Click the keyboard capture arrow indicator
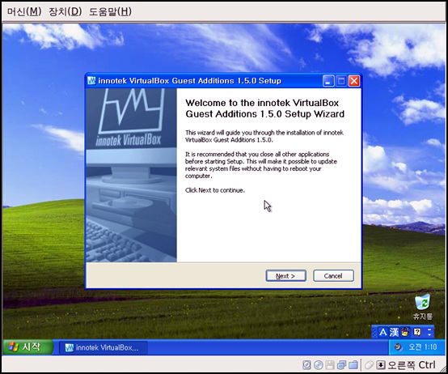Viewport: 448px width, 374px height. click(381, 365)
